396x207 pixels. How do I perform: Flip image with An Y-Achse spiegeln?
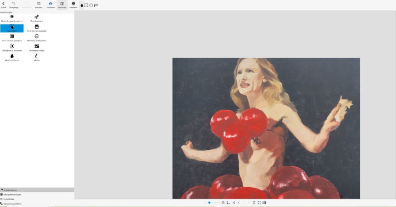pyautogui.click(x=12, y=38)
